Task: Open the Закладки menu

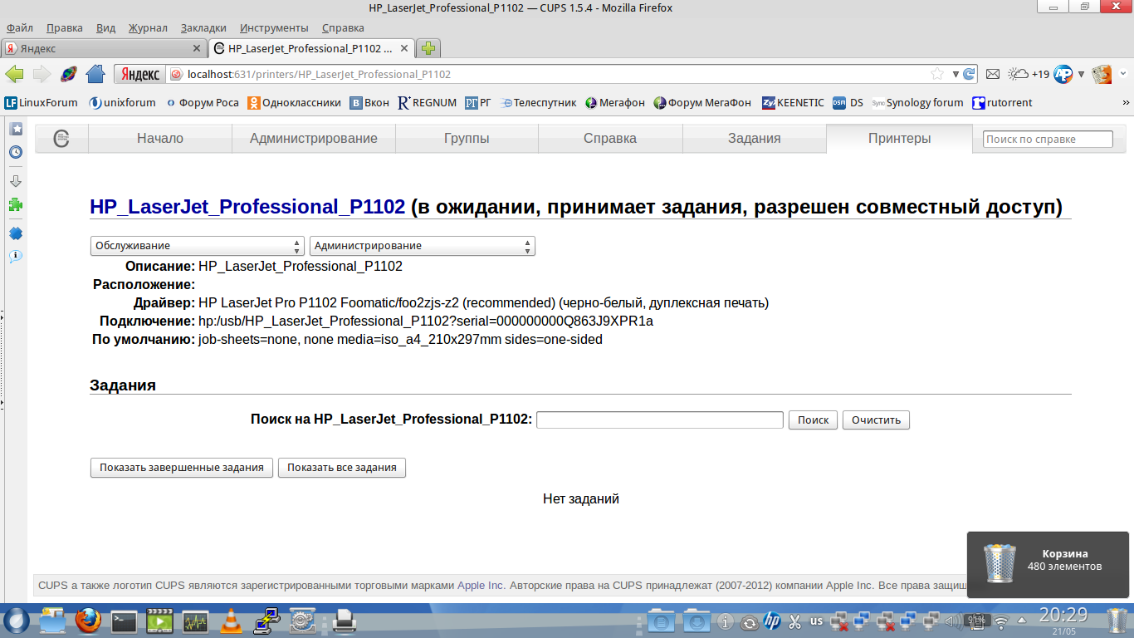Action: point(203,27)
